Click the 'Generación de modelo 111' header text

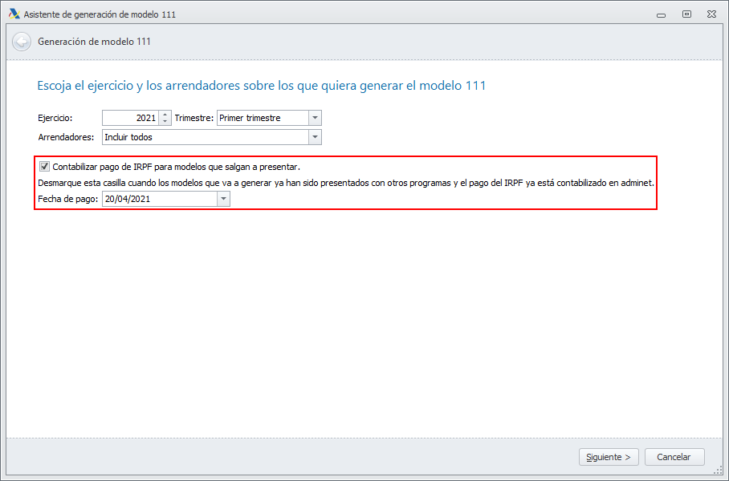tap(95, 42)
